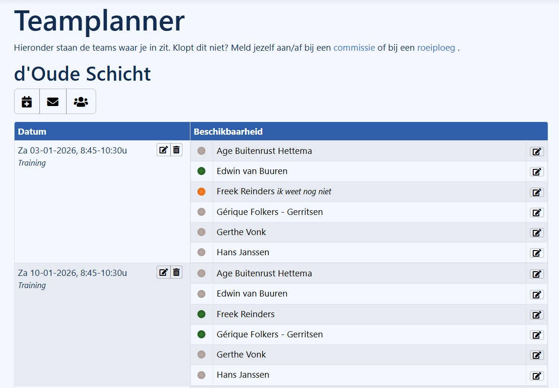This screenshot has height=388, width=559.
Task: Open the team members group icon
Action: click(x=81, y=101)
